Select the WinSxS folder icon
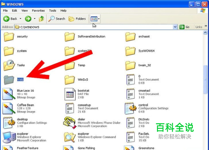This screenshot has height=150, width=209. click(69, 80)
